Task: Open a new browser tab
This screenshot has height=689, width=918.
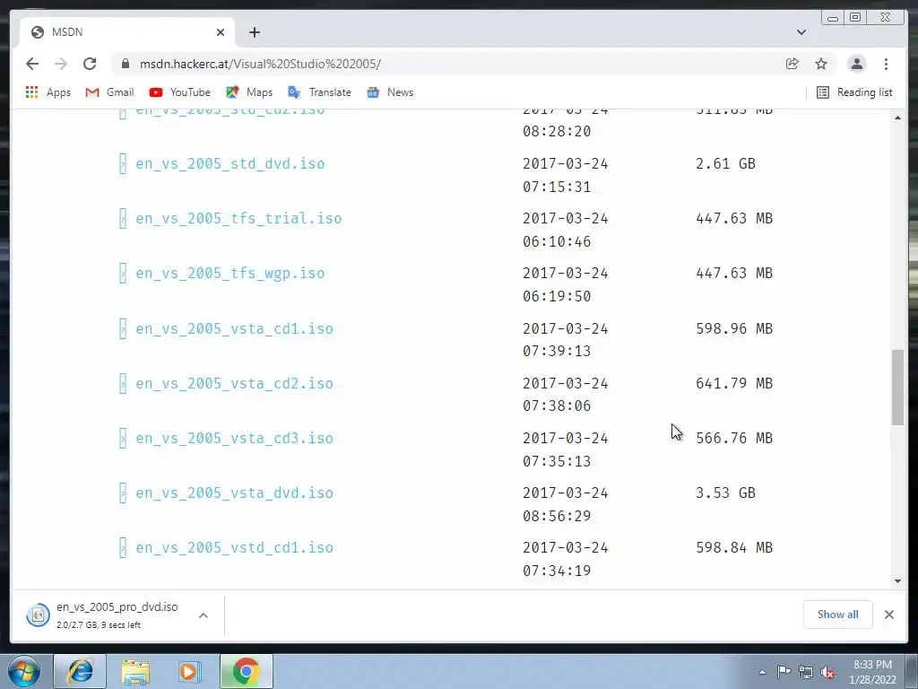Action: [x=254, y=32]
